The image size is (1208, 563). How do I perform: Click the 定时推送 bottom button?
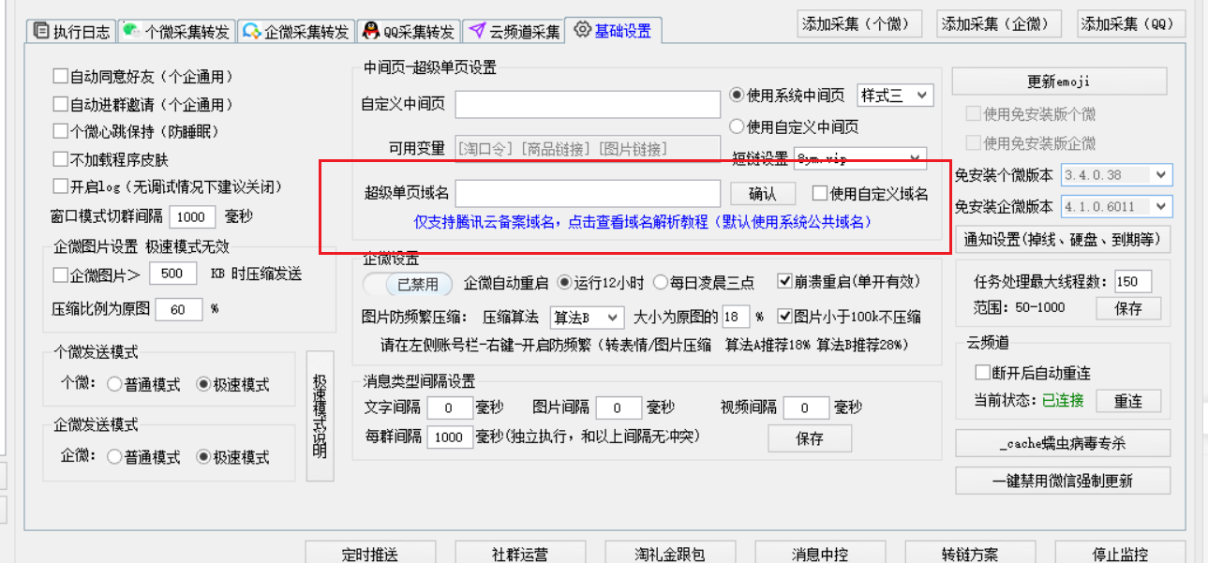[370, 554]
